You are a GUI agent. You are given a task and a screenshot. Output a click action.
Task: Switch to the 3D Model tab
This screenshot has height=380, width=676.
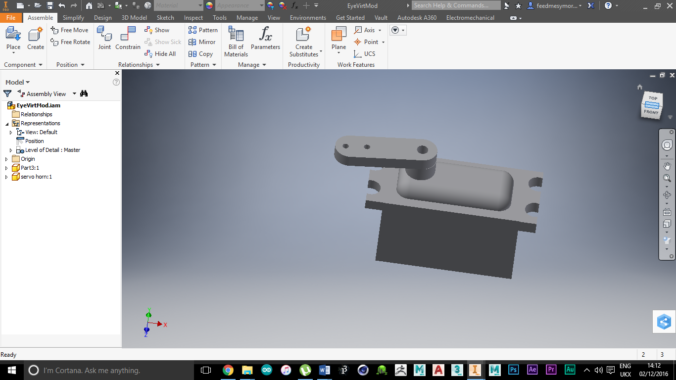point(135,18)
